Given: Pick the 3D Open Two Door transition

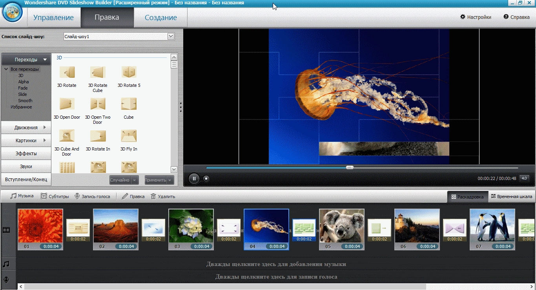Looking at the screenshot, I should point(98,104).
